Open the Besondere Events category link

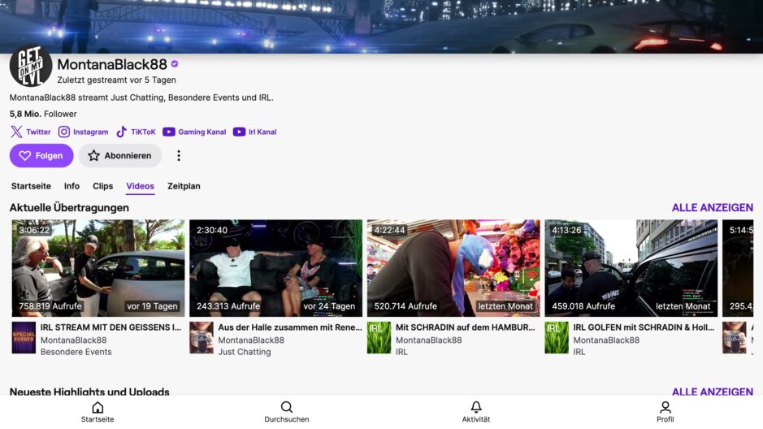click(x=76, y=352)
